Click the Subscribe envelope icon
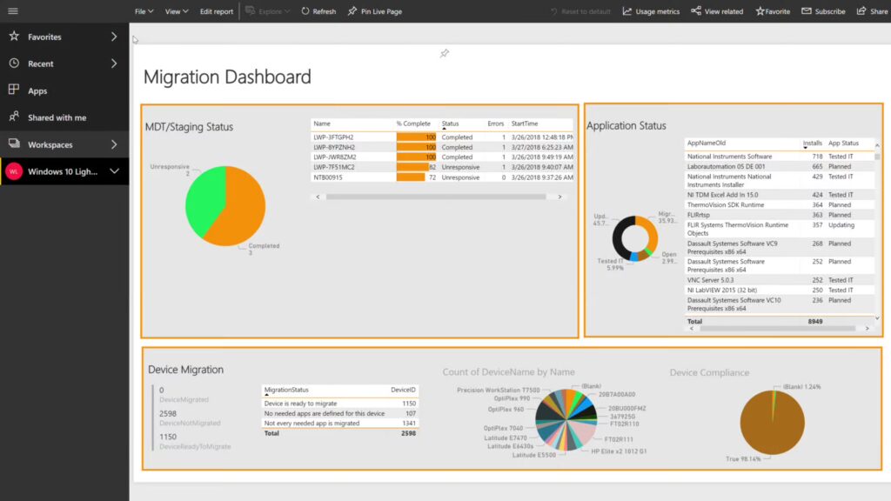This screenshot has width=891, height=501. (x=807, y=10)
